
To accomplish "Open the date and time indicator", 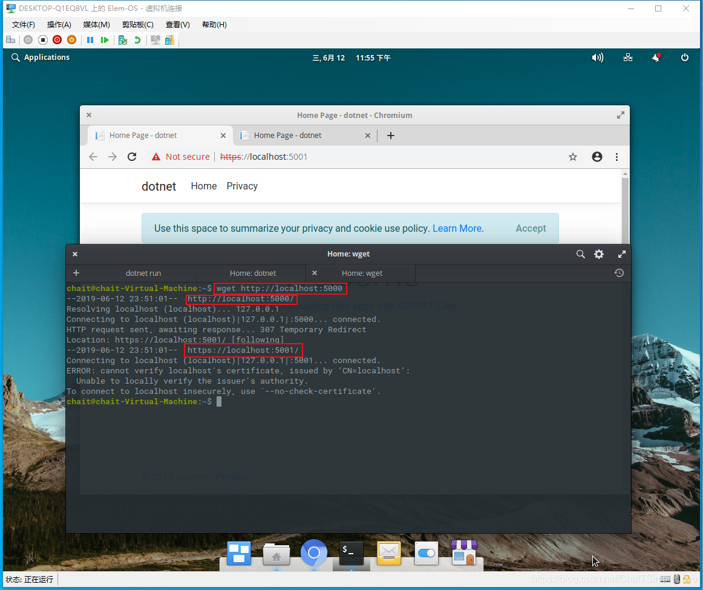I will click(x=351, y=58).
